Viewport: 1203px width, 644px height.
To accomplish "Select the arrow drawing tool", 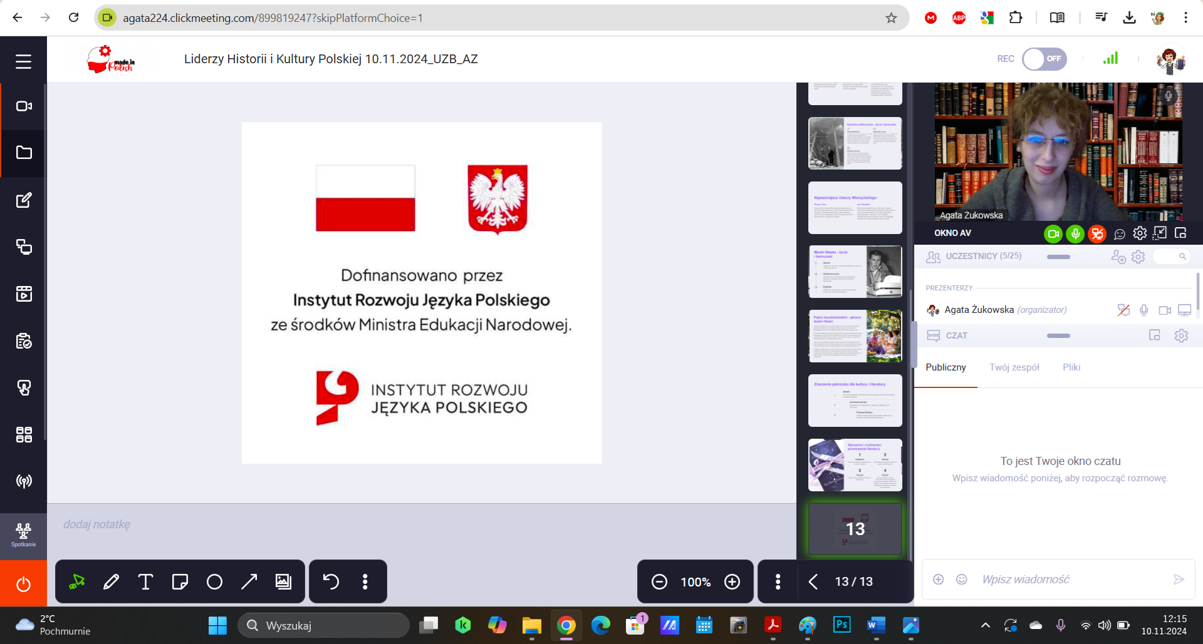I will (249, 581).
